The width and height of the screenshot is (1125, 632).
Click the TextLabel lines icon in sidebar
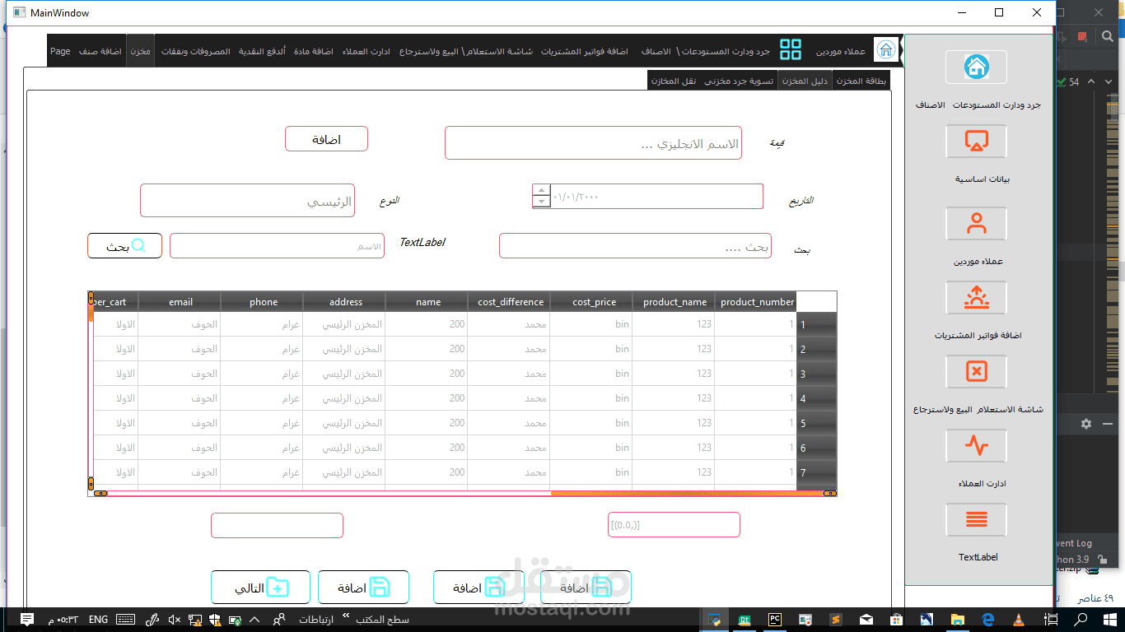click(x=976, y=520)
